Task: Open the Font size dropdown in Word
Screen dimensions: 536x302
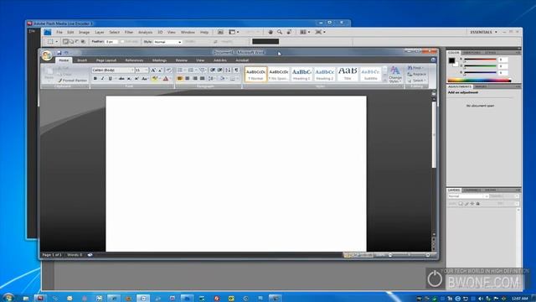Action: [147, 70]
